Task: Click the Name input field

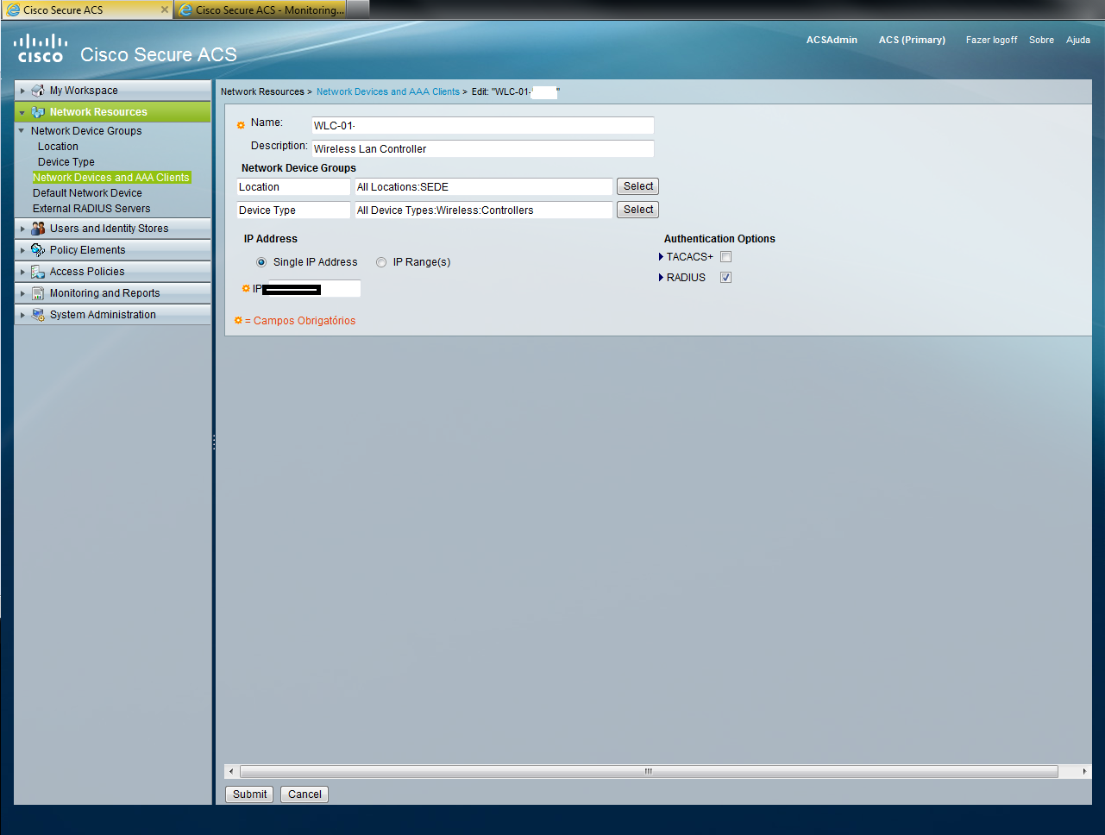Action: (x=483, y=126)
